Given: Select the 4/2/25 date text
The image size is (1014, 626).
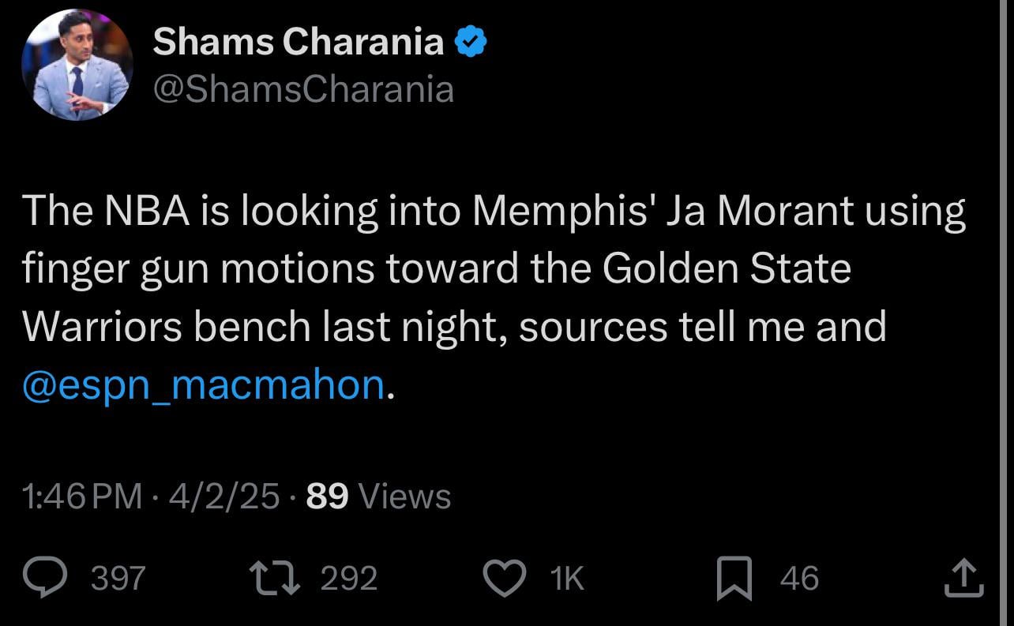Looking at the screenshot, I should pos(221,497).
